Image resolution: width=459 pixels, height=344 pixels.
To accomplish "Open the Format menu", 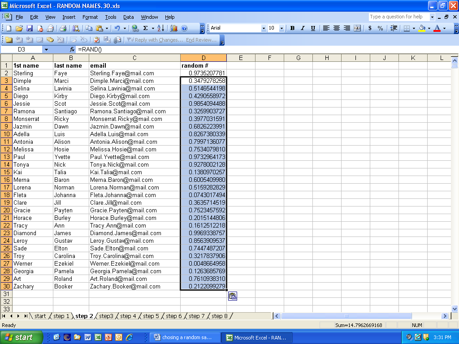I will pos(90,17).
